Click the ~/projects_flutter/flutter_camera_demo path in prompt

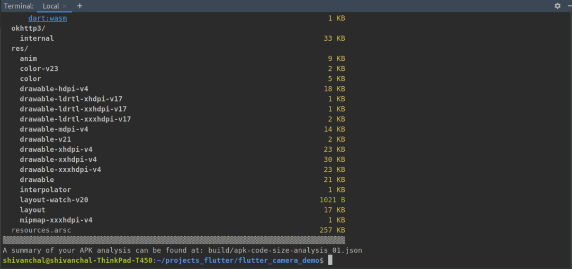coord(237,261)
